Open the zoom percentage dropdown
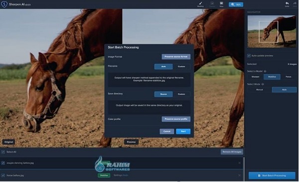Screen dimensions: 299x182 236,4
